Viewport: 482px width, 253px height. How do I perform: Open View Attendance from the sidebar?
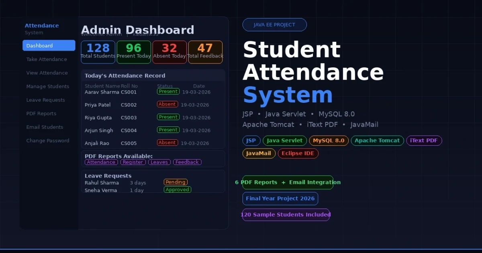pos(47,73)
